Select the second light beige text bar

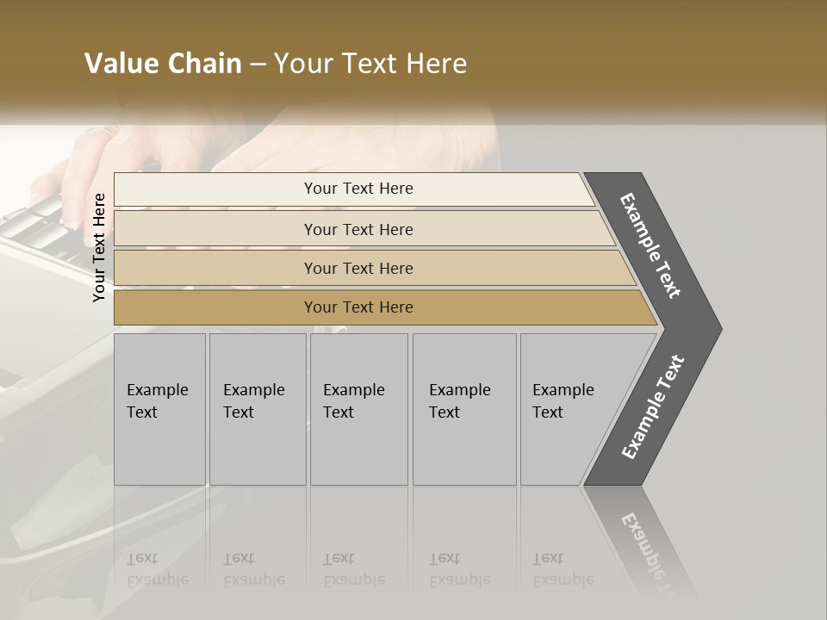(x=364, y=228)
